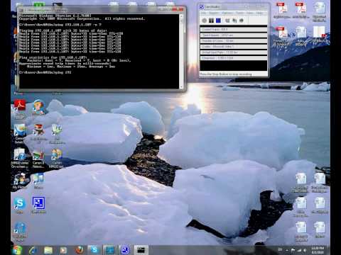Click the blue Stop button in CamStudio

pyautogui.click(x=218, y=21)
